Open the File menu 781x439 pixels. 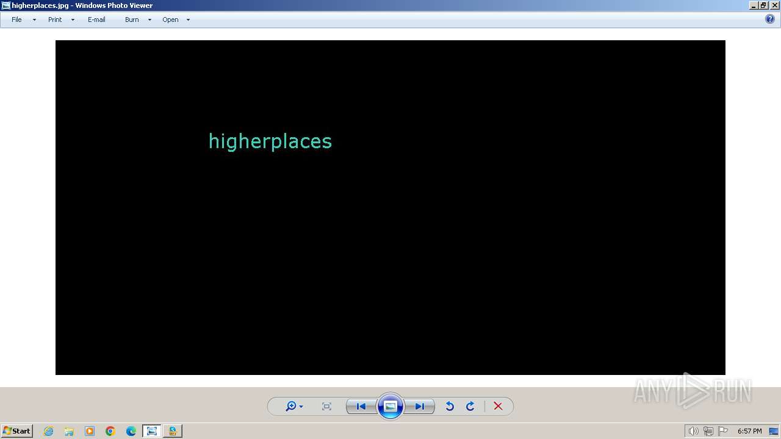[x=16, y=20]
